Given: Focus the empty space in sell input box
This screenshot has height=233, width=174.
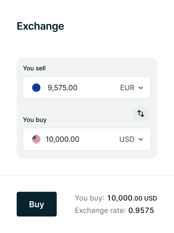Looking at the screenshot, I should (x=98, y=88).
